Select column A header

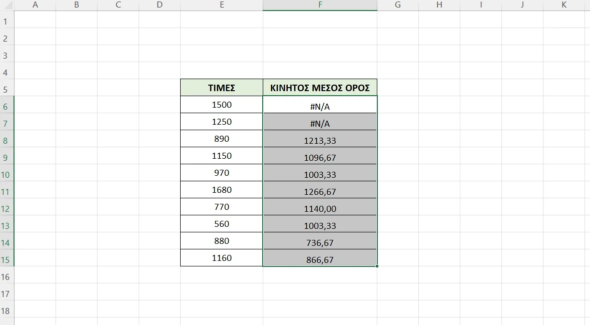pos(35,5)
